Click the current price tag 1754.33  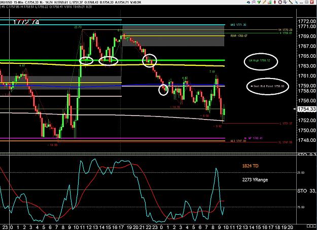[x=307, y=109]
